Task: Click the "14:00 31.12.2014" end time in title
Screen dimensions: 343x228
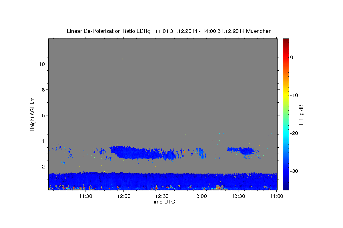Action: (x=224, y=31)
